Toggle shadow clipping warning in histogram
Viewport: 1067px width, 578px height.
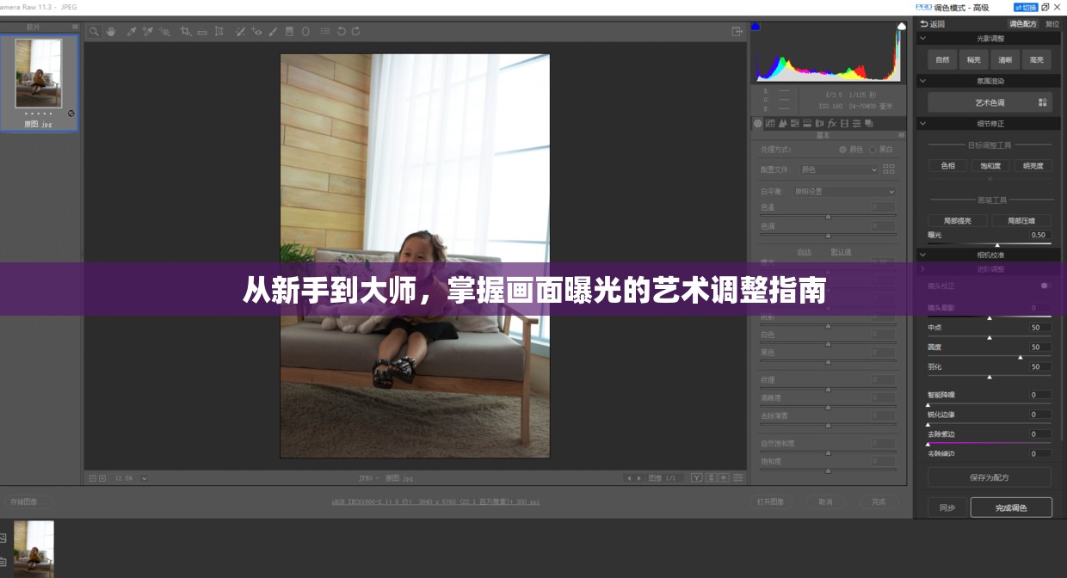pyautogui.click(x=756, y=27)
